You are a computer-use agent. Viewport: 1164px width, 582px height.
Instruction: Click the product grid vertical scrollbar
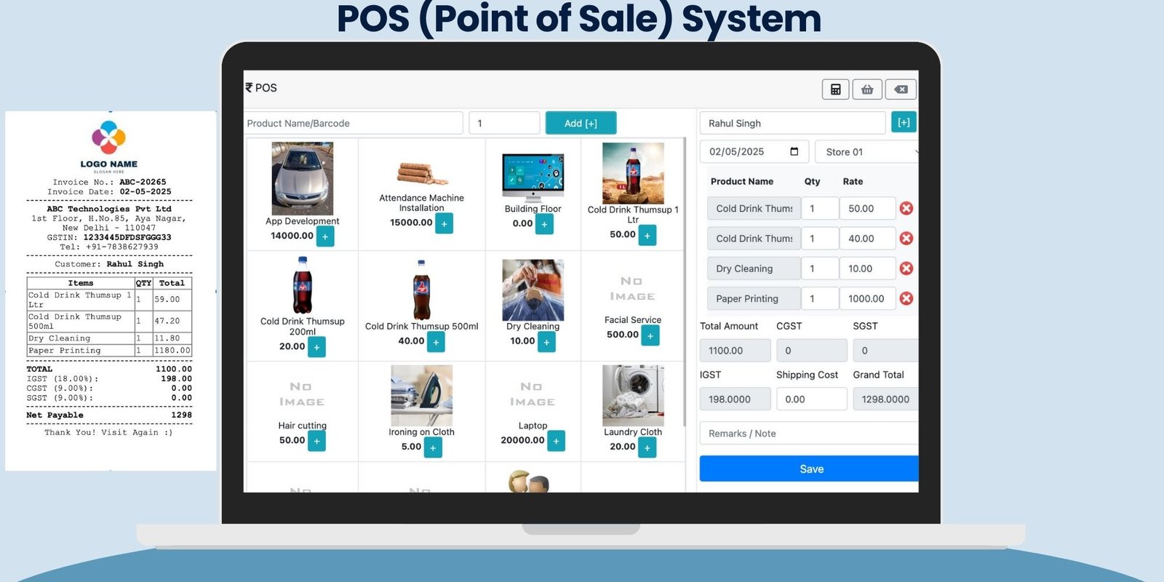684,282
